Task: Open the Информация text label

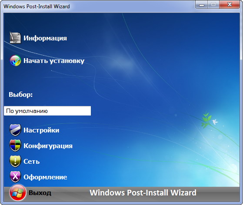Action: pyautogui.click(x=45, y=38)
